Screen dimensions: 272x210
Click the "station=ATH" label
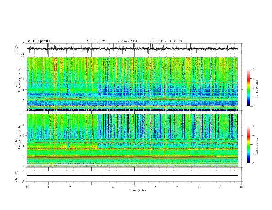(127, 41)
